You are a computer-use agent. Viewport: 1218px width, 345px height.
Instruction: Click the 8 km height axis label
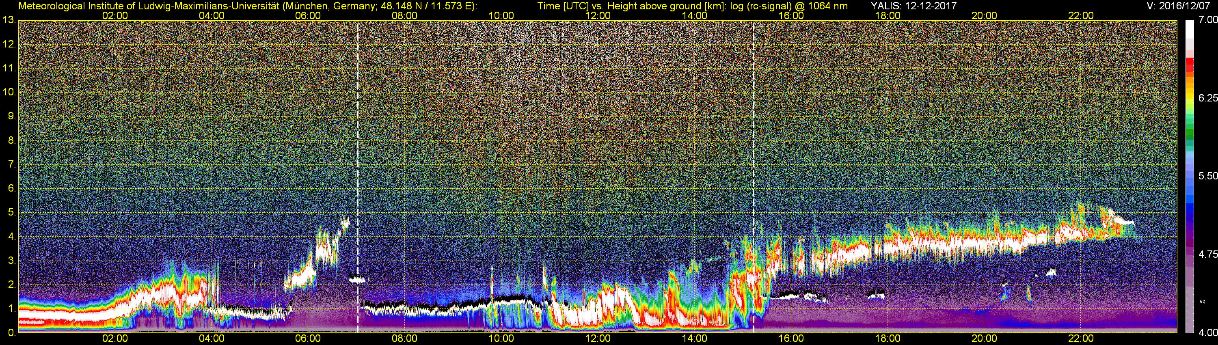[x=12, y=140]
